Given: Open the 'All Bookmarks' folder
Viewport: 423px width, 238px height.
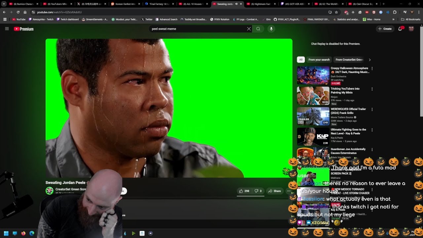Looking at the screenshot, I should (x=410, y=20).
